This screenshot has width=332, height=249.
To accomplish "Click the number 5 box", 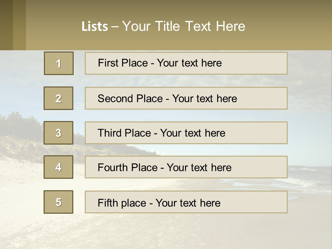I will click(x=58, y=202).
